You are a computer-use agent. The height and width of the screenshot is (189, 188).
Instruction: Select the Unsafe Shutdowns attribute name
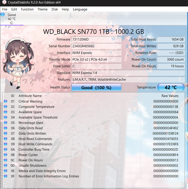tap(32, 165)
